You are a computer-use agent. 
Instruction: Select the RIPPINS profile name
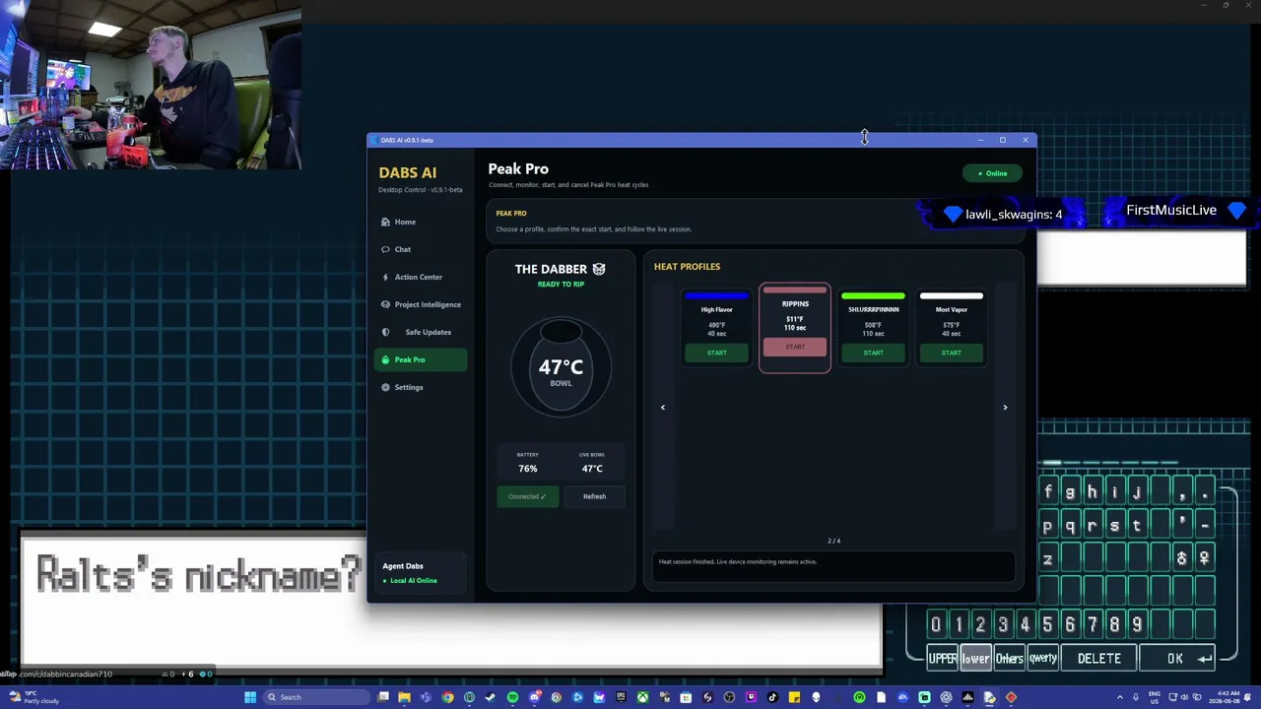795,303
